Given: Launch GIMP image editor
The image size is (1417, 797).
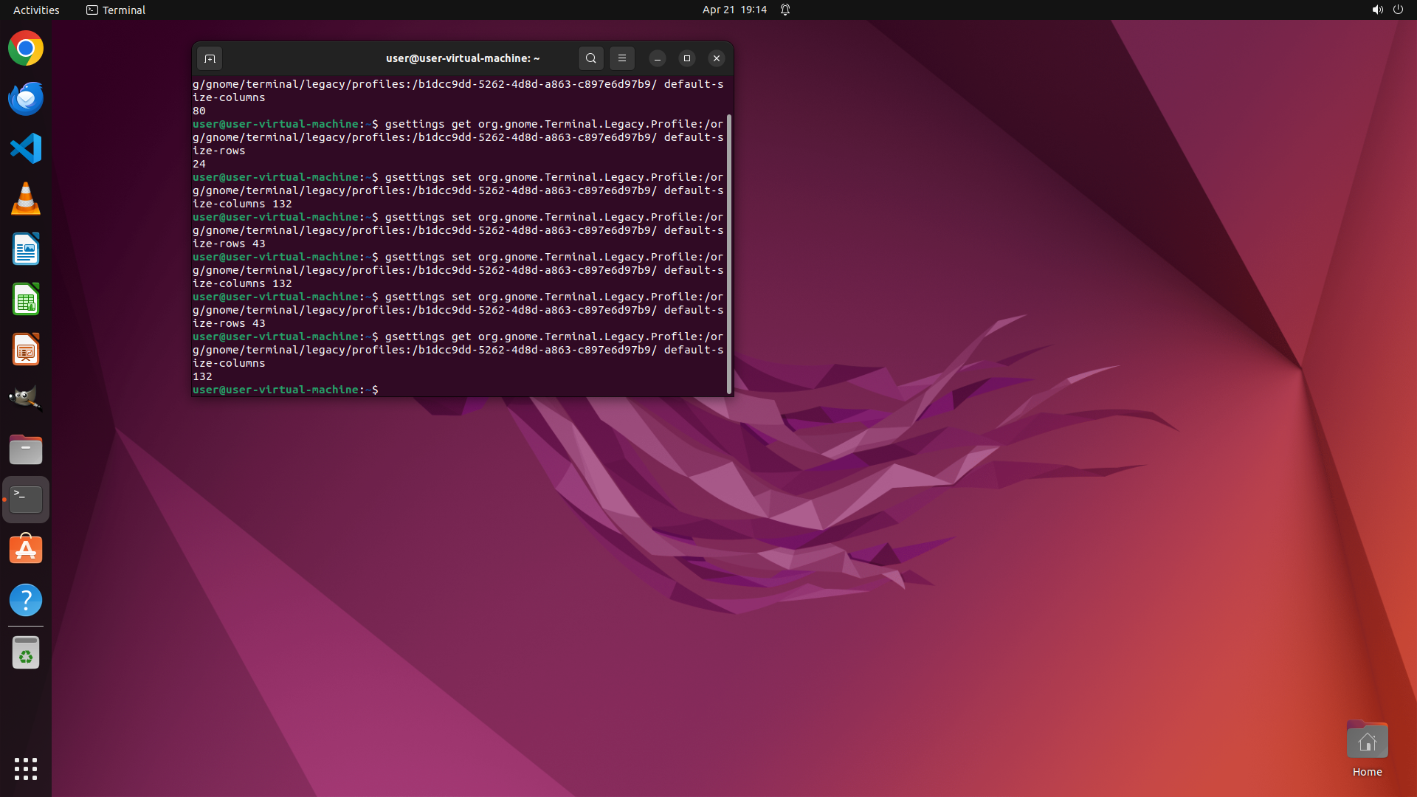Looking at the screenshot, I should coord(26,399).
